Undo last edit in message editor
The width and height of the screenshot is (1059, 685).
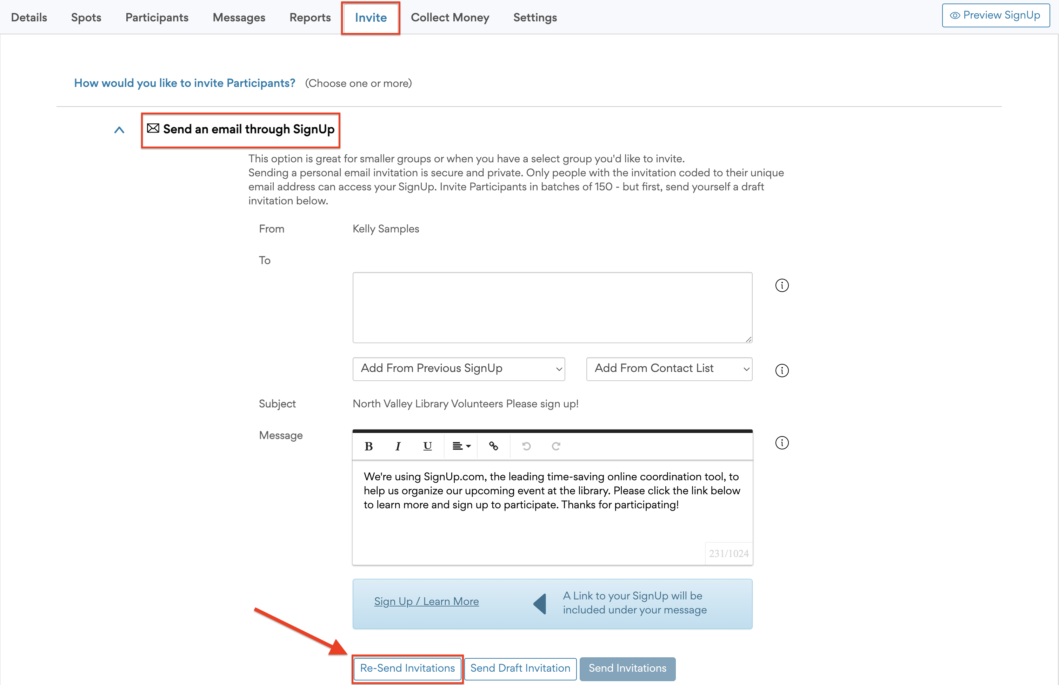click(x=526, y=446)
